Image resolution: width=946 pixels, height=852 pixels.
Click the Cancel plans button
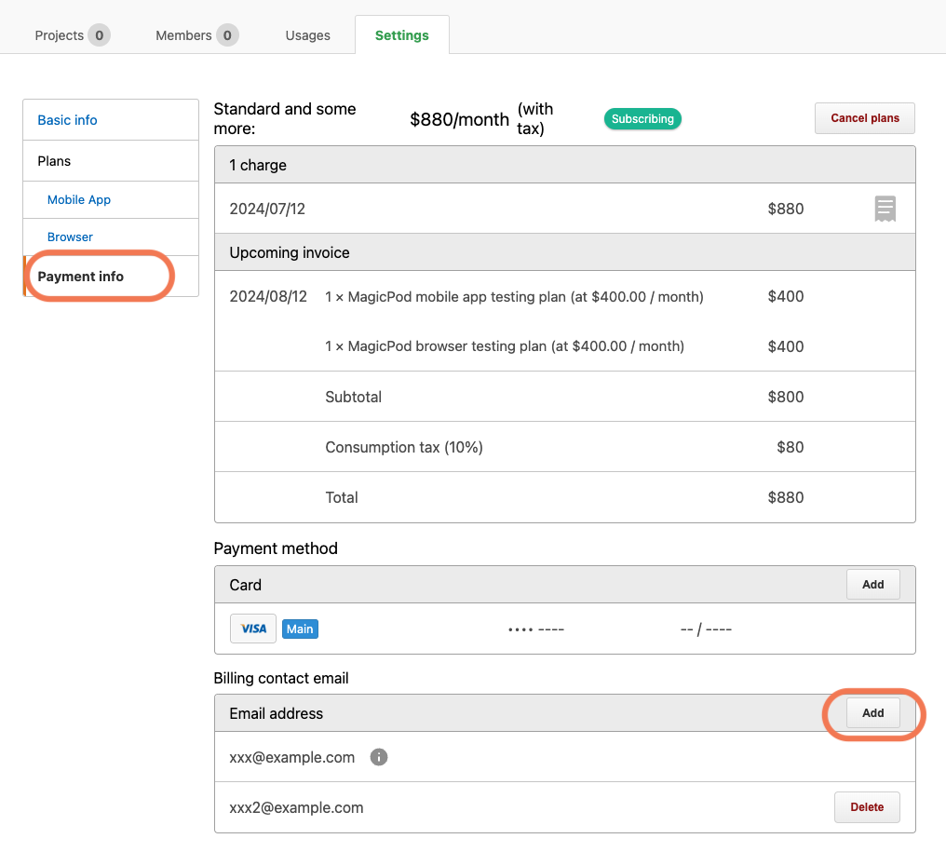click(865, 118)
